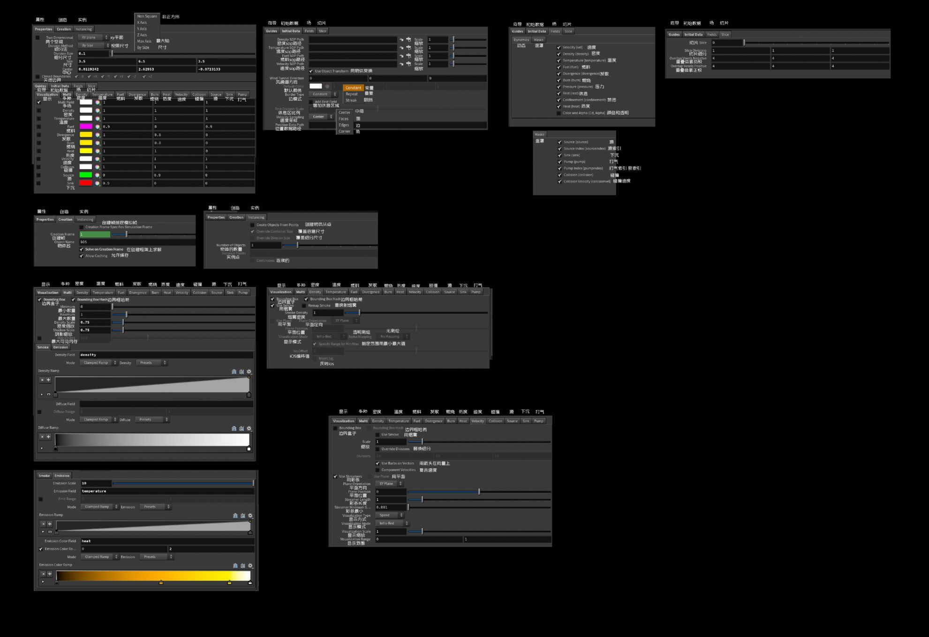This screenshot has height=637, width=929.
Task: Enable Create Objects From Points checkbox
Action: (x=253, y=225)
